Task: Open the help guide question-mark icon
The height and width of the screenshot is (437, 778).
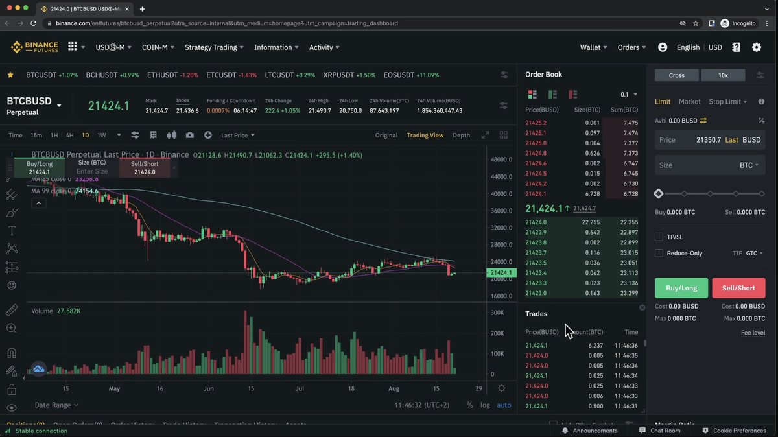Action: pyautogui.click(x=736, y=47)
